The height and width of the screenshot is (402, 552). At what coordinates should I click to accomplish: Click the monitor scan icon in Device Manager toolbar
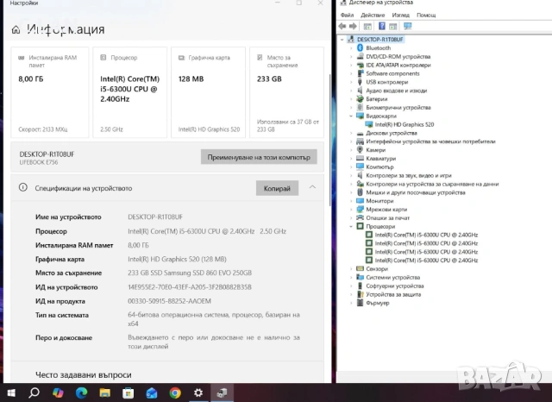tap(408, 26)
